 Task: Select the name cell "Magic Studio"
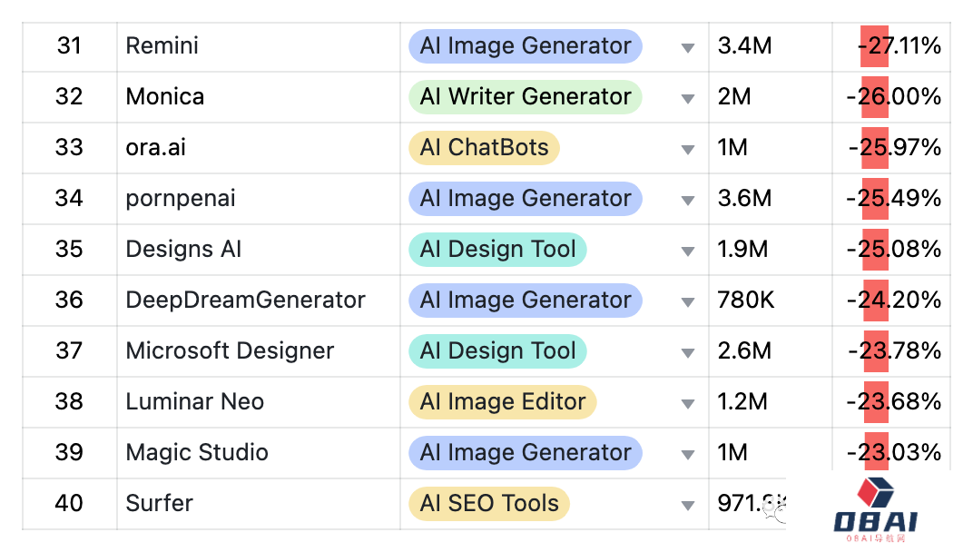coord(259,454)
